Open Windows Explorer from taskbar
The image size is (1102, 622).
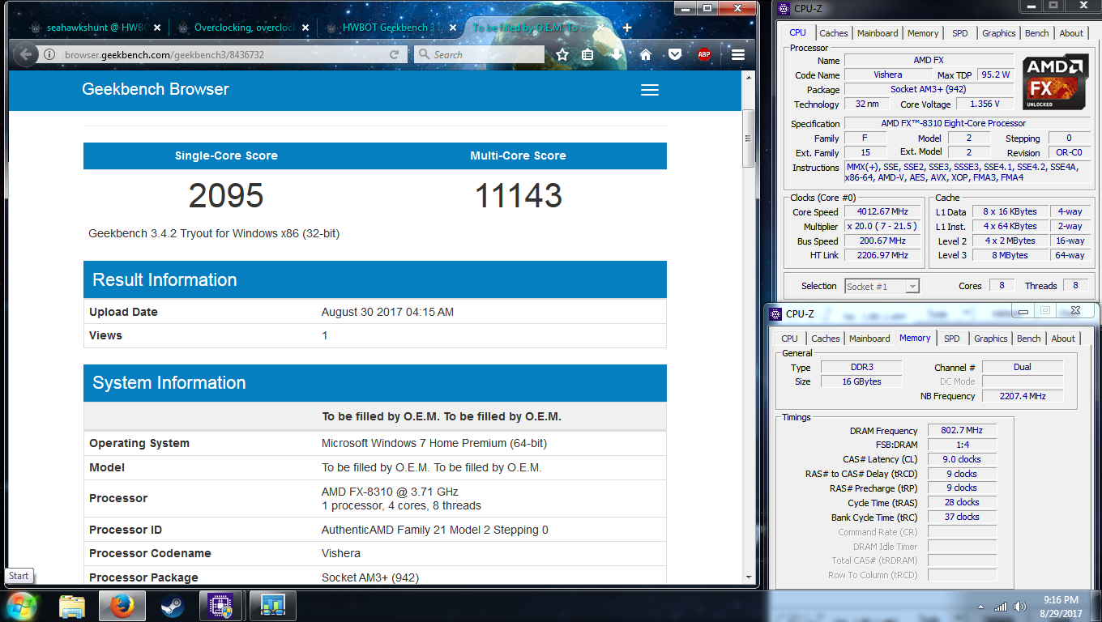coord(72,605)
